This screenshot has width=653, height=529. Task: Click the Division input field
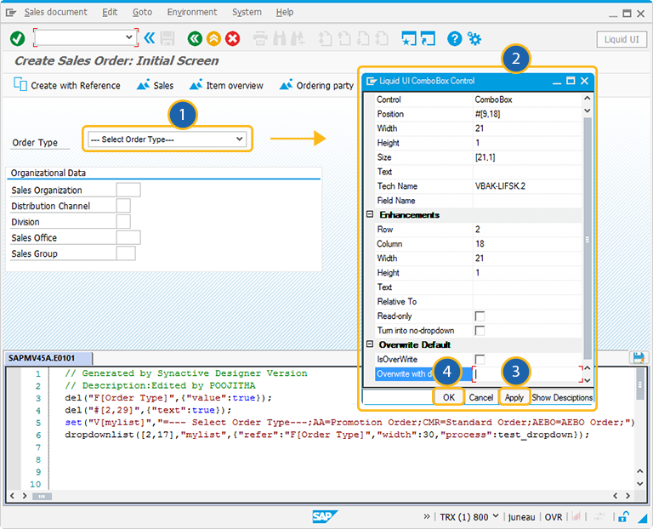point(123,222)
